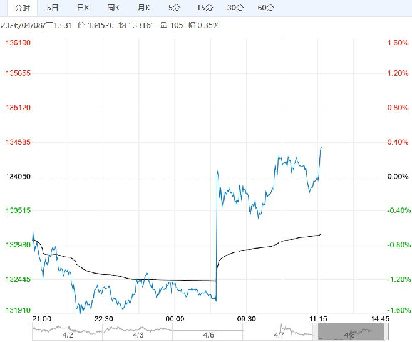Switch to the 分时 intraday tab
Screen dimensions: 412x342
pyautogui.click(x=22, y=8)
